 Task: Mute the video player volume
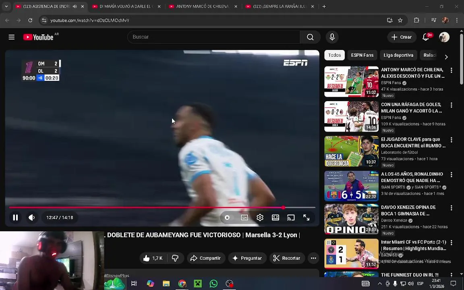pyautogui.click(x=32, y=217)
